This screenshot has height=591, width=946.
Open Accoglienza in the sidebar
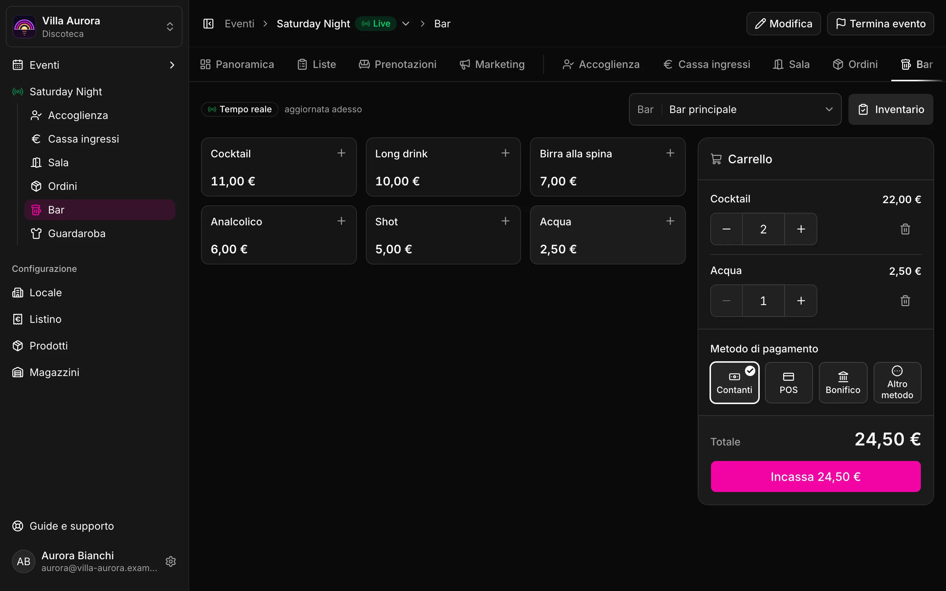(x=100, y=115)
